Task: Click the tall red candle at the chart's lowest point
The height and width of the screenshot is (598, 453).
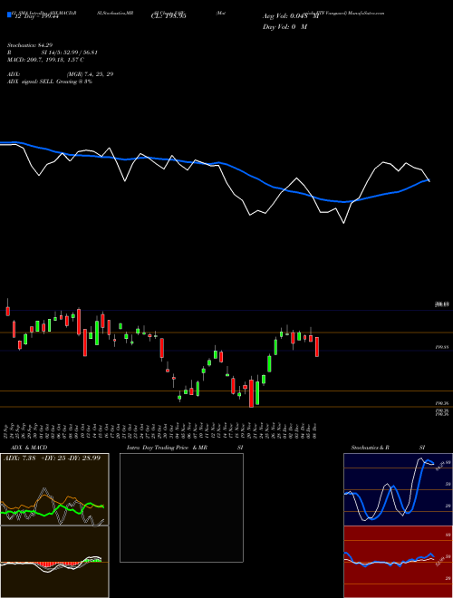Action: click(251, 392)
